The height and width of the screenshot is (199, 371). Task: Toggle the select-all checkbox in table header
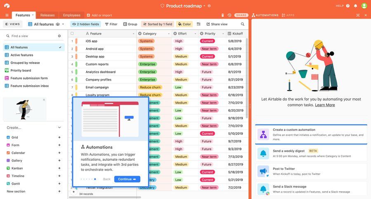click(72, 34)
